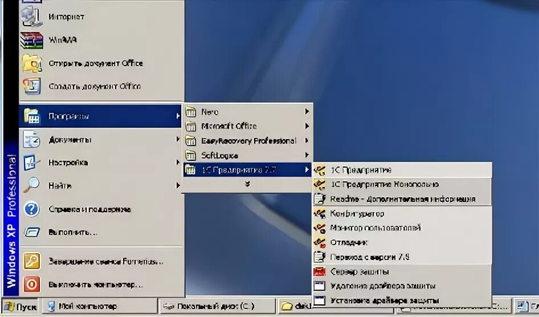The image size is (539, 317).
Task: Launch Конфигуратор
Action: click(402, 213)
